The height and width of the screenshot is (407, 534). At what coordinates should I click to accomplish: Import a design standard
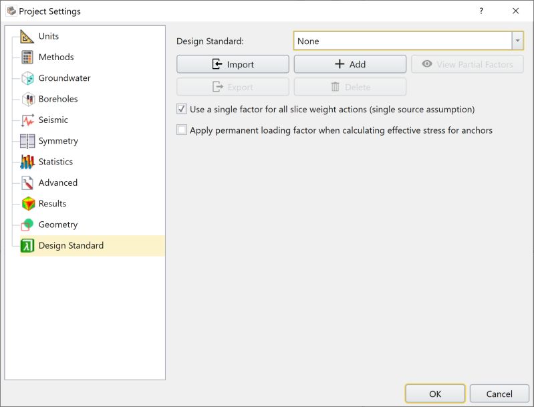pyautogui.click(x=233, y=64)
